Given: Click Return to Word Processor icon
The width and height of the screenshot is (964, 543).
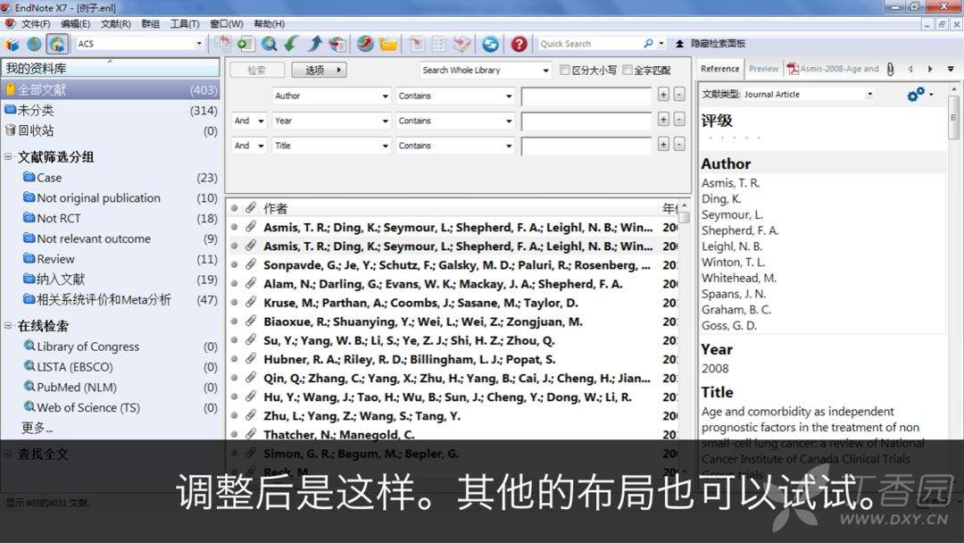Looking at the screenshot, I should [461, 44].
